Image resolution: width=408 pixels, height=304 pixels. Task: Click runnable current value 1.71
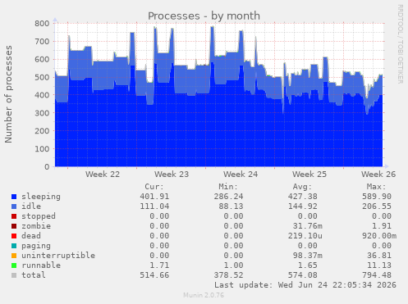159,265
